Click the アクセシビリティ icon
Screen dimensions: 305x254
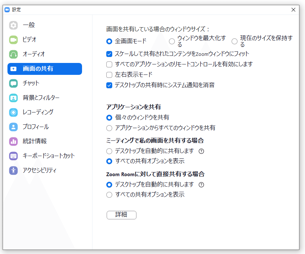click(x=13, y=171)
